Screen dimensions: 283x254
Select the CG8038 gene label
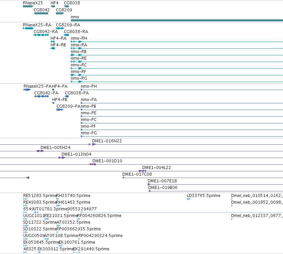click(x=72, y=3)
